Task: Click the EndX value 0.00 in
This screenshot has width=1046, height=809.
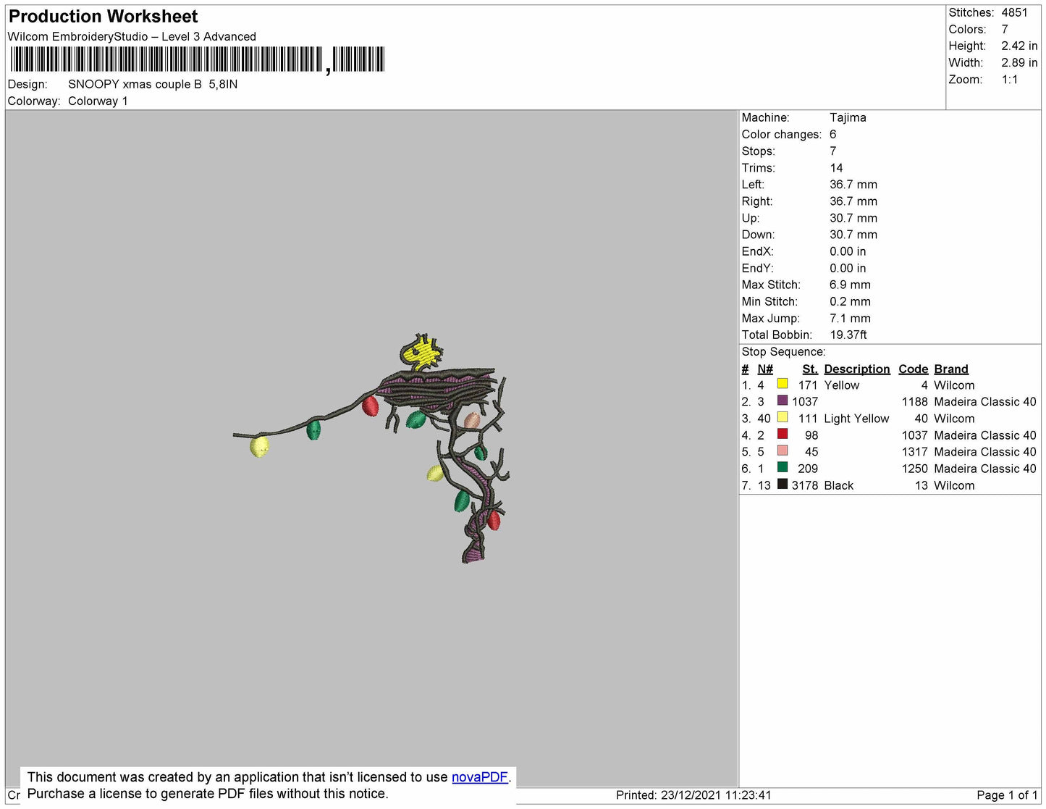Action: [x=848, y=251]
